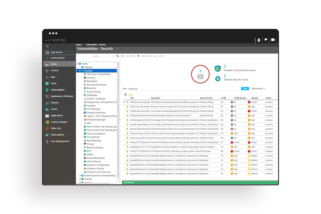Select Browser Extensions in the tree
Viewport: 321px width, 214px height.
pos(97,85)
